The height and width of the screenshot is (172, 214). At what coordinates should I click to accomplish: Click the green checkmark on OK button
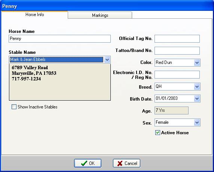click(84, 163)
